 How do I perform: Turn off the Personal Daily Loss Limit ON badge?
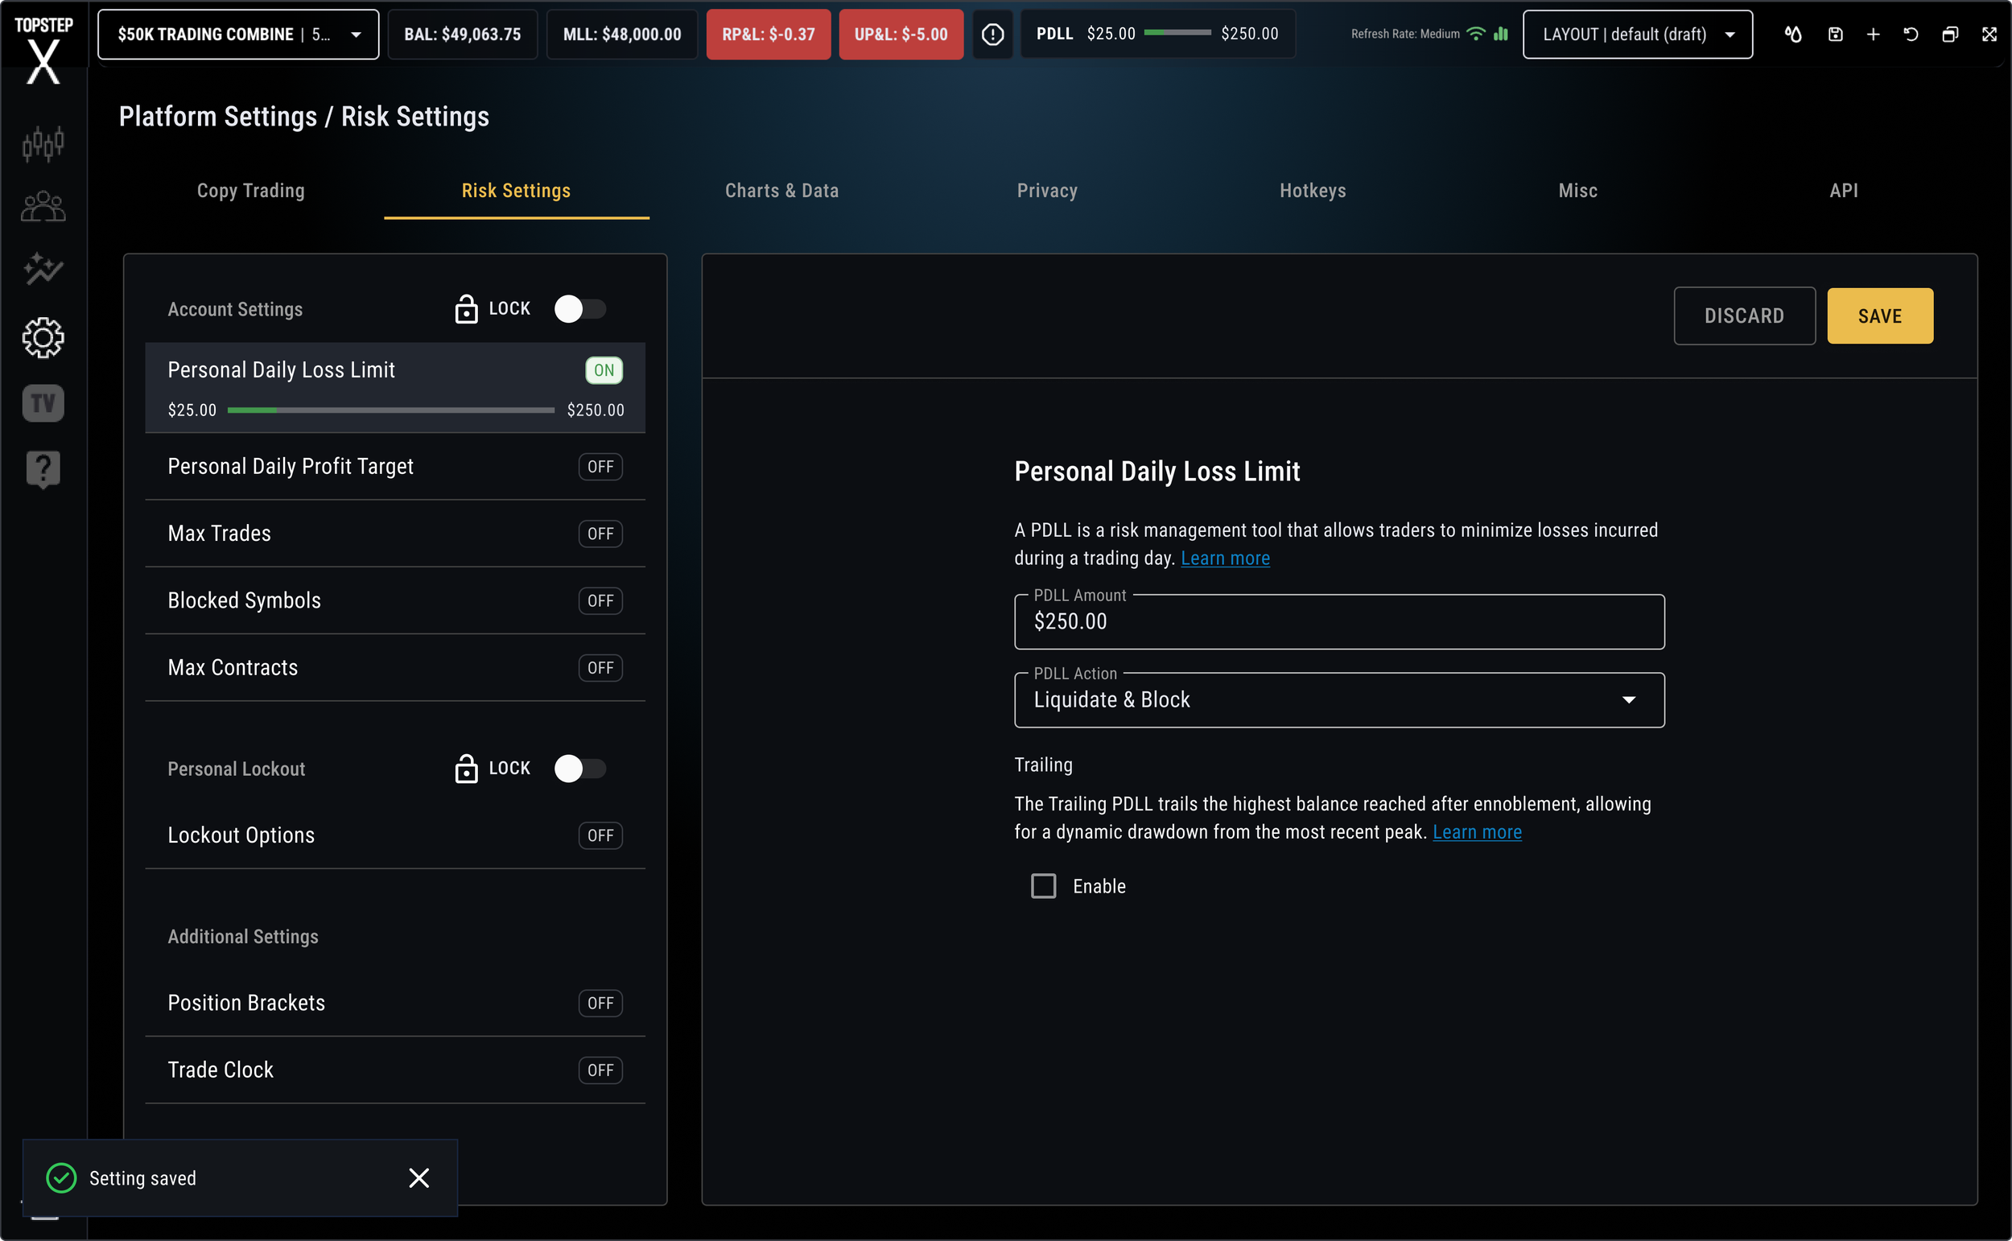point(604,370)
